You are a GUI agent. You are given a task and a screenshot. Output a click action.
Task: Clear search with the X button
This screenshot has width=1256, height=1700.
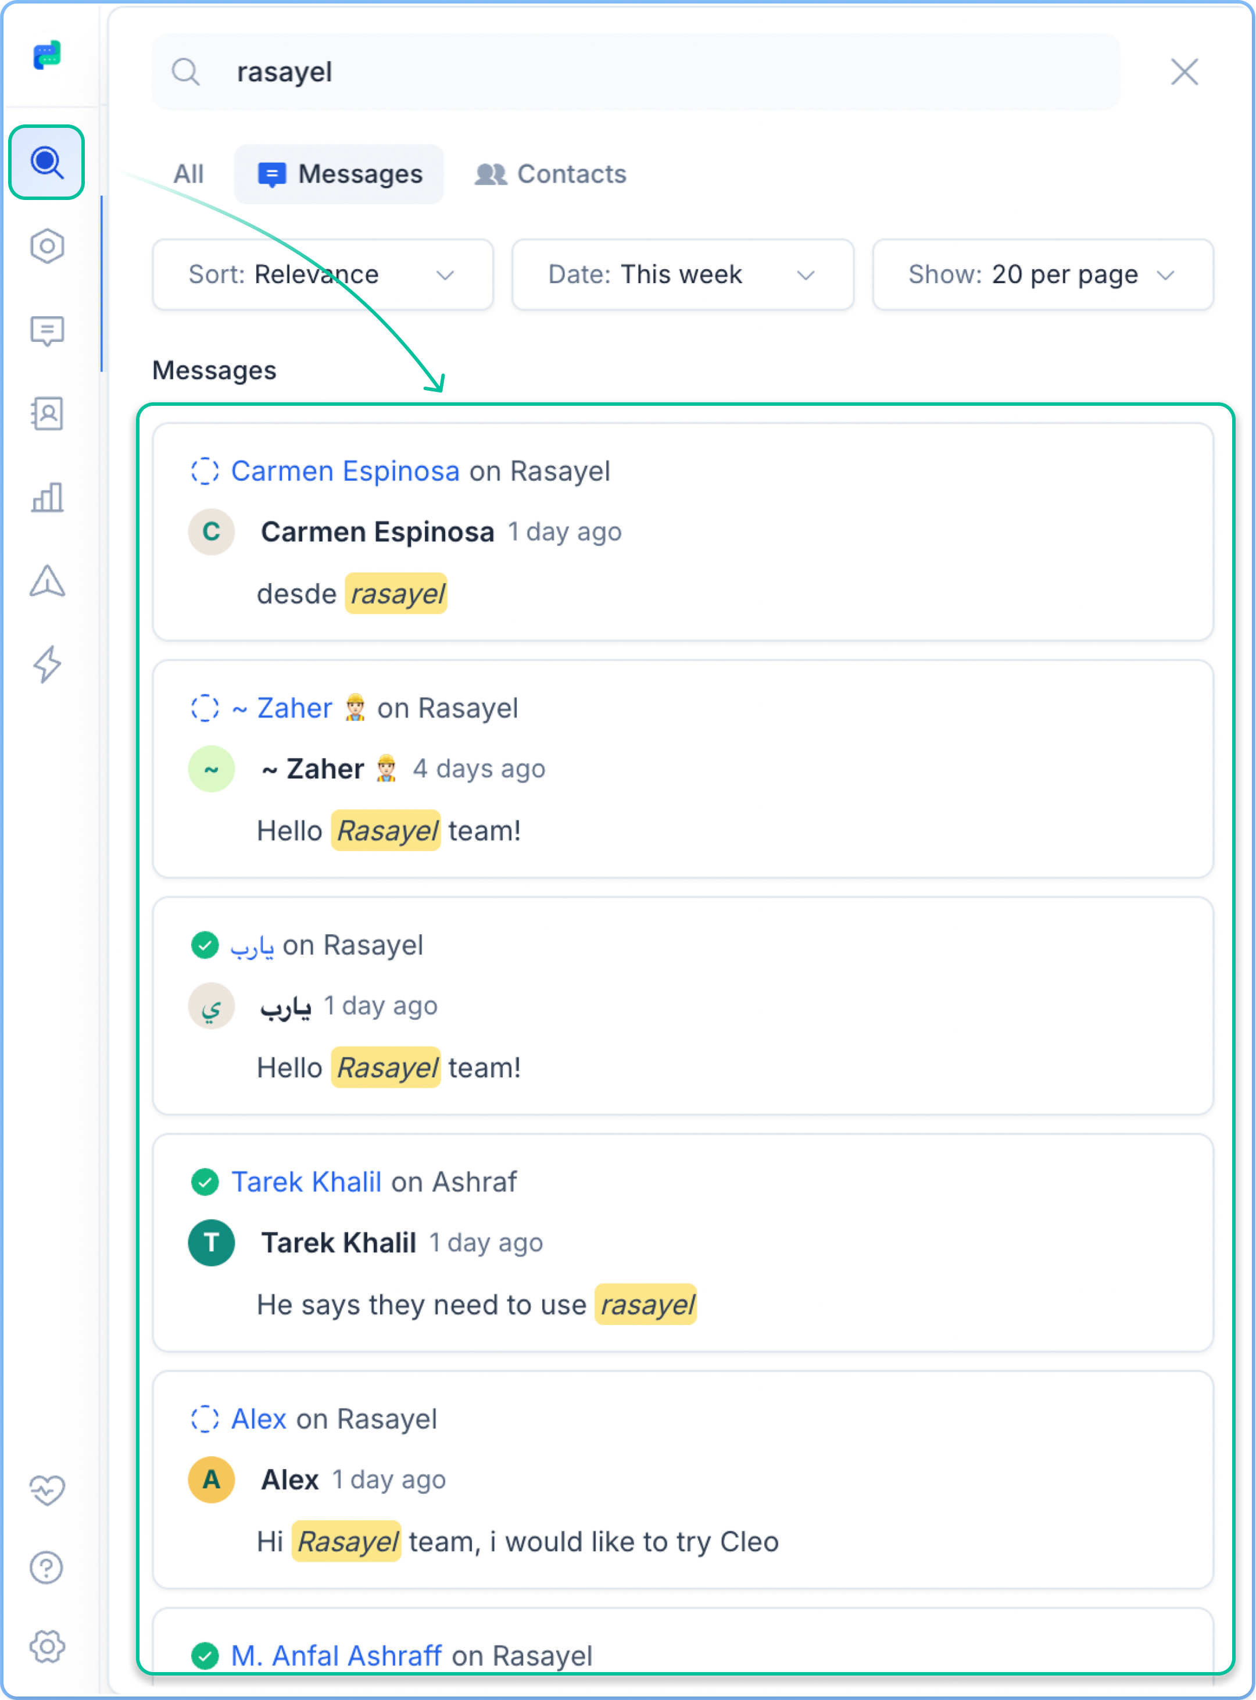(1184, 72)
